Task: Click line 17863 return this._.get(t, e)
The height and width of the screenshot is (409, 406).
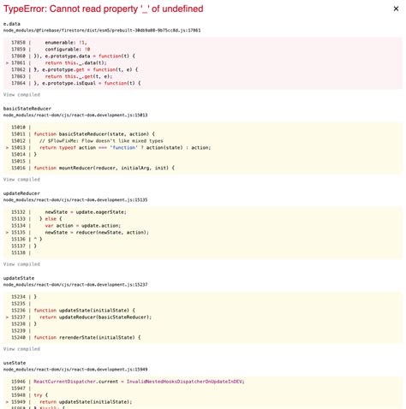Action: [79, 76]
